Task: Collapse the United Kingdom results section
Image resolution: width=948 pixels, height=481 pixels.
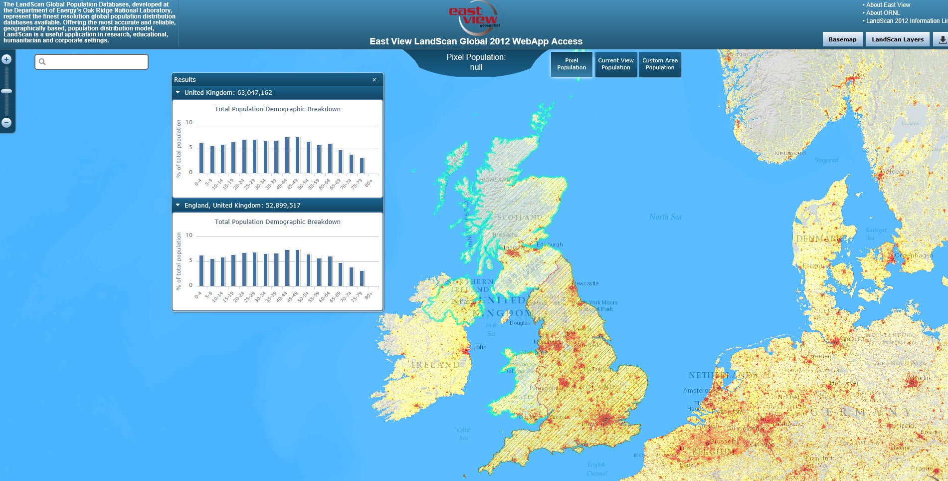Action: pos(178,92)
